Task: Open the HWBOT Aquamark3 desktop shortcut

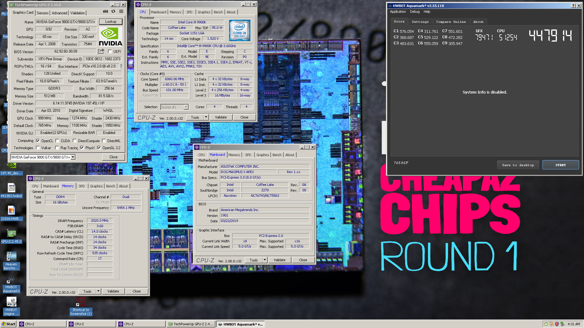Action: click(x=11, y=284)
